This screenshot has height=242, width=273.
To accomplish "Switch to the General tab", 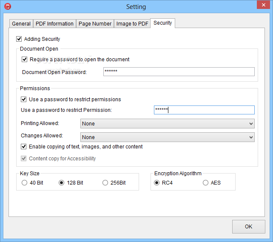I will click(x=21, y=23).
